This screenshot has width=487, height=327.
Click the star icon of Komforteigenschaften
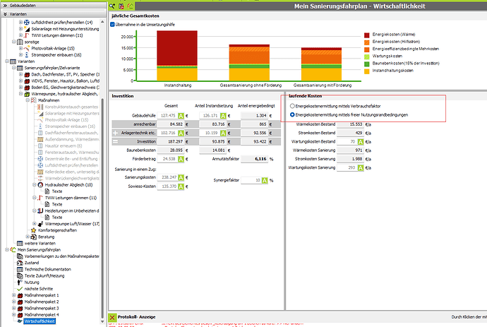click(x=34, y=230)
